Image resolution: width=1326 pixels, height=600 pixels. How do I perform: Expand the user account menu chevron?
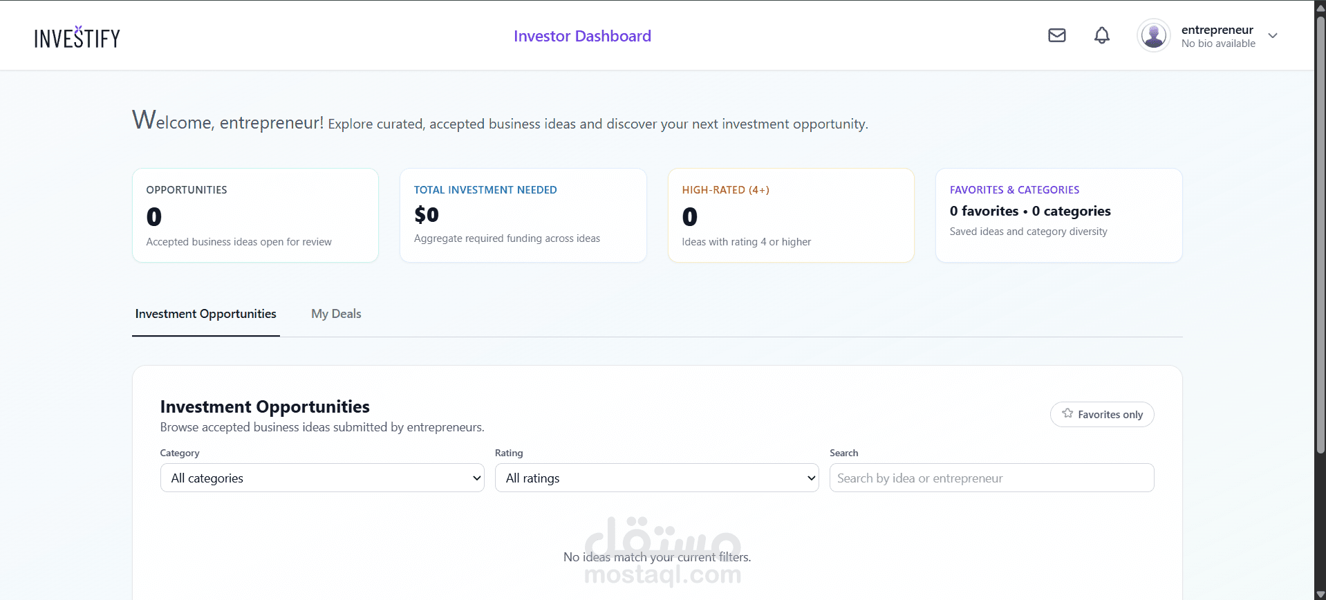tap(1272, 36)
